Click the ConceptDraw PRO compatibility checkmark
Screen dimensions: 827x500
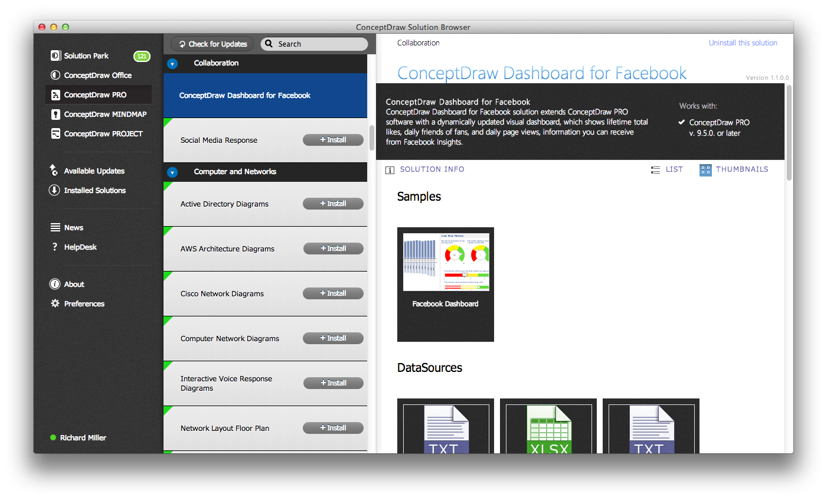pyautogui.click(x=682, y=122)
